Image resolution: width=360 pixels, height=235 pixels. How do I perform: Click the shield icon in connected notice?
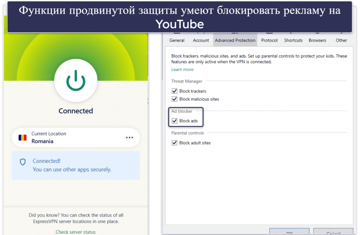click(x=23, y=162)
